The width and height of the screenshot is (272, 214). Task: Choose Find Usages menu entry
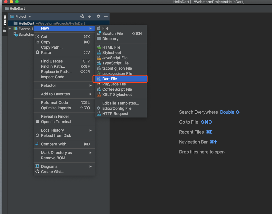[64, 61]
